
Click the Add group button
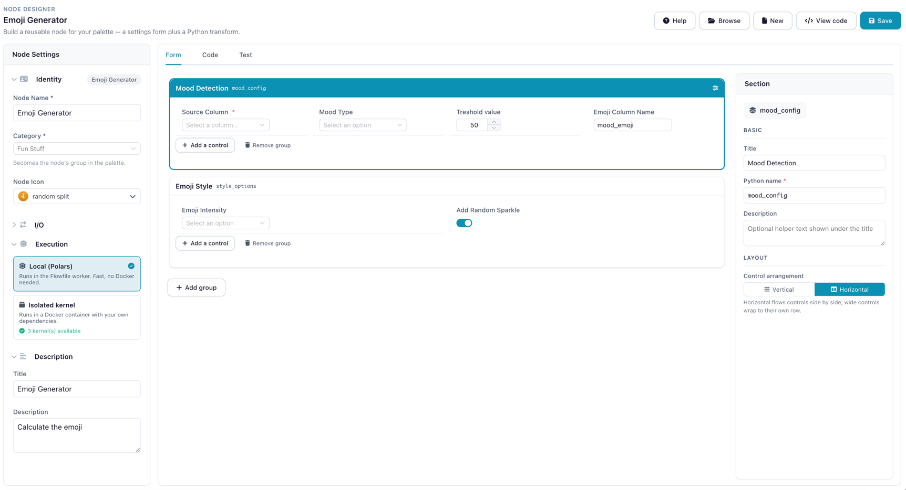click(197, 287)
